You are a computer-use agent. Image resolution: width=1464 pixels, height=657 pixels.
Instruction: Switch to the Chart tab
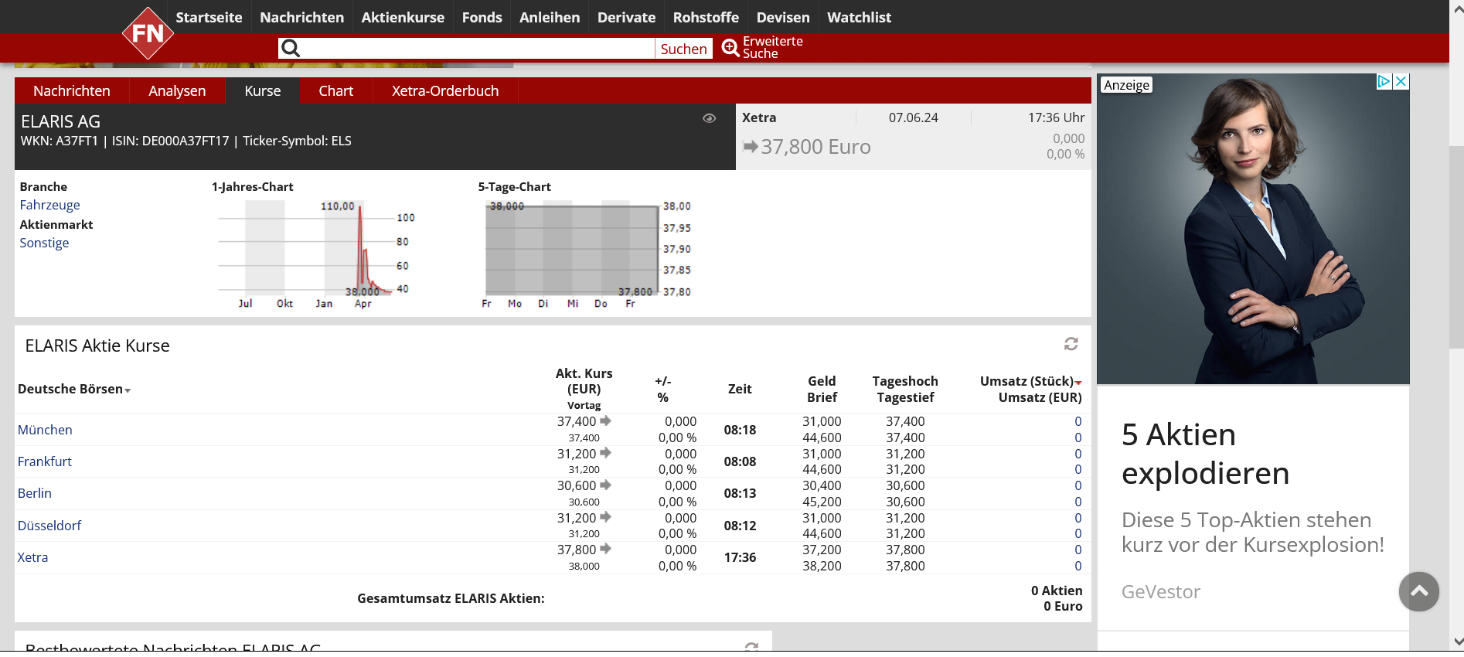tap(335, 91)
